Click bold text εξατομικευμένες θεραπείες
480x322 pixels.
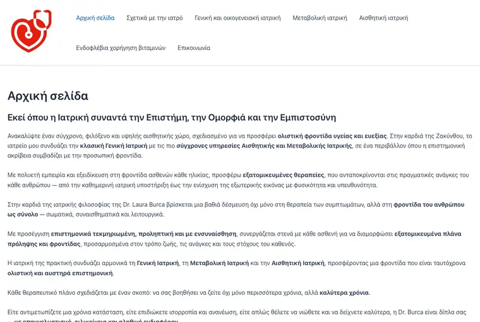click(283, 175)
